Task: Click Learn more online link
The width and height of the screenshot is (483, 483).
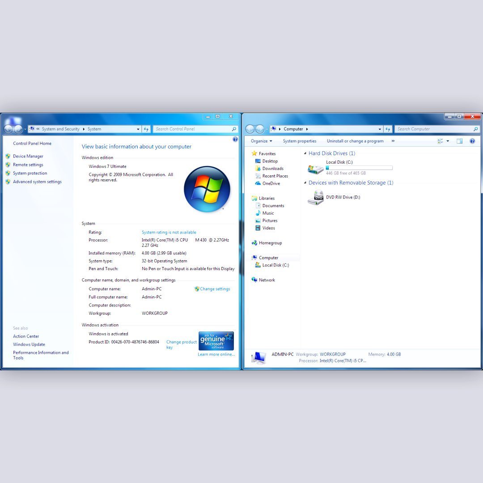Action: 216,355
